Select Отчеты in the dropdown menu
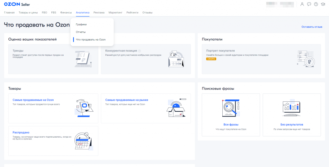 pos(81,32)
